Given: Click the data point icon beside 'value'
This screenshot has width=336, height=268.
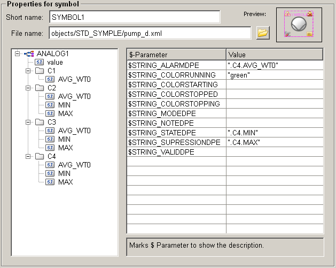Looking at the screenshot, I should point(39,62).
